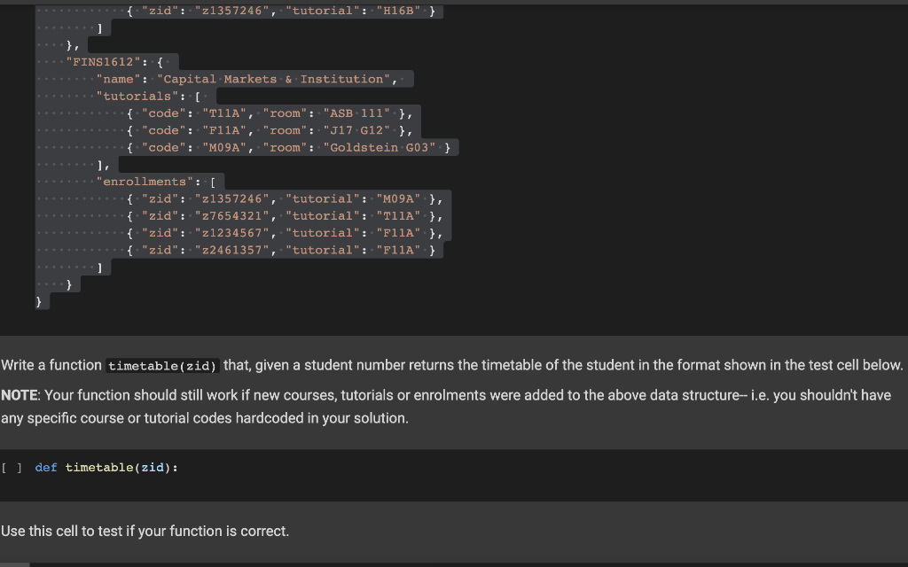Click the bold NOTE label in the instructions
The height and width of the screenshot is (567, 908).
19,395
